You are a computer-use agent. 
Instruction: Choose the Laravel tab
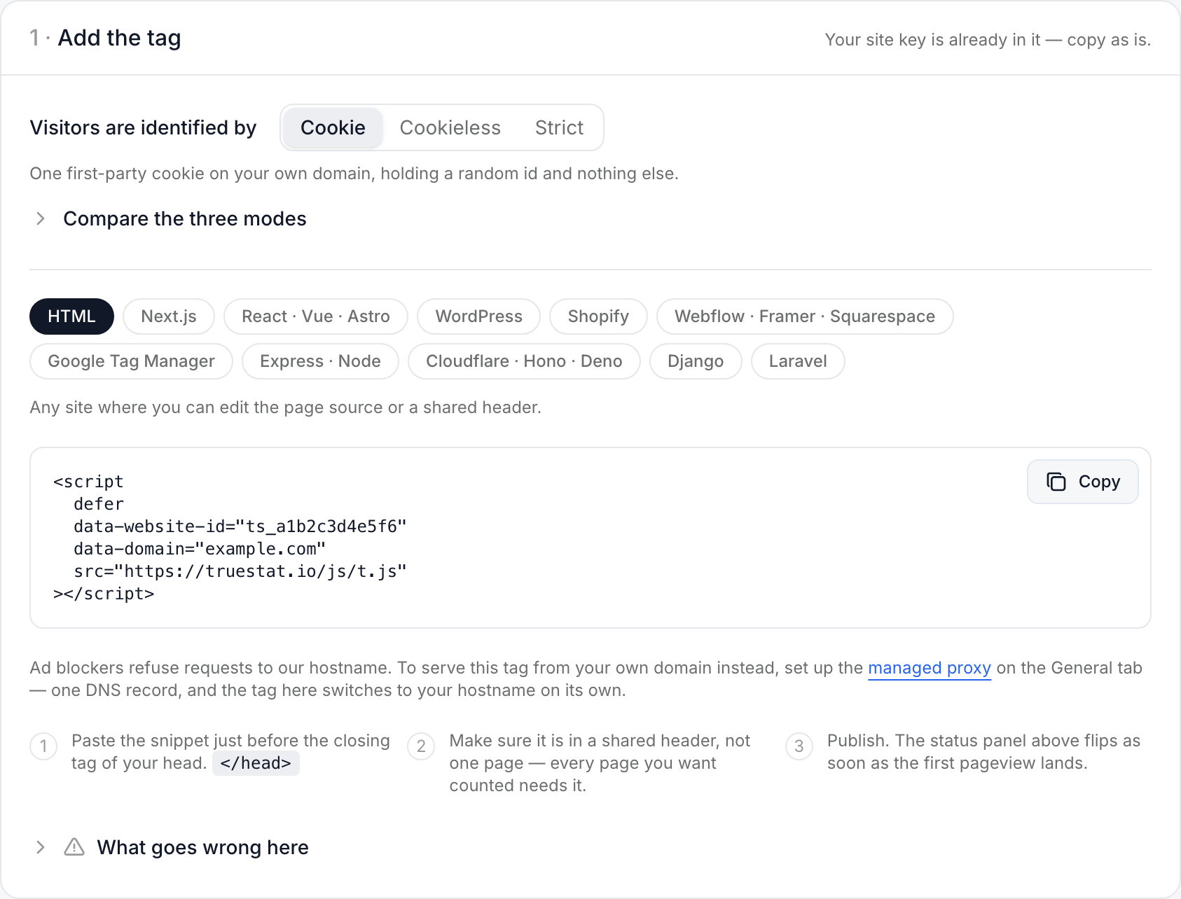798,361
